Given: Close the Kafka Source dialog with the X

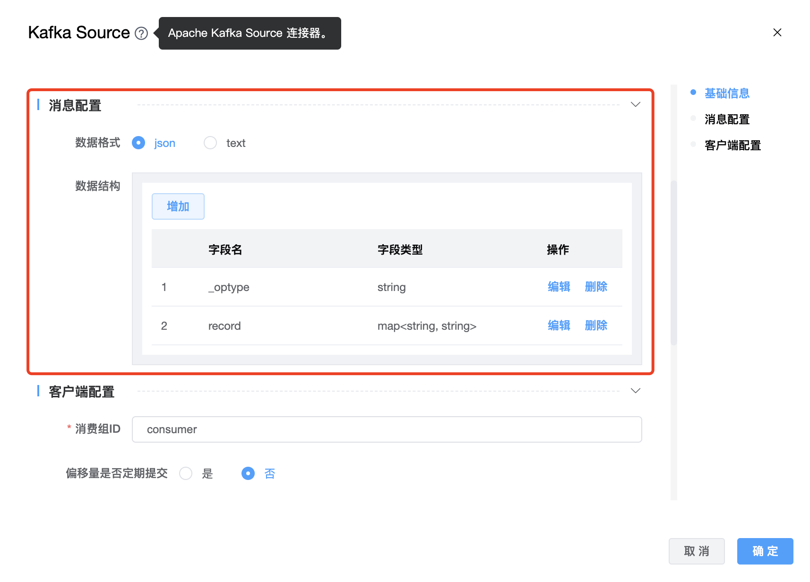Looking at the screenshot, I should pos(777,33).
